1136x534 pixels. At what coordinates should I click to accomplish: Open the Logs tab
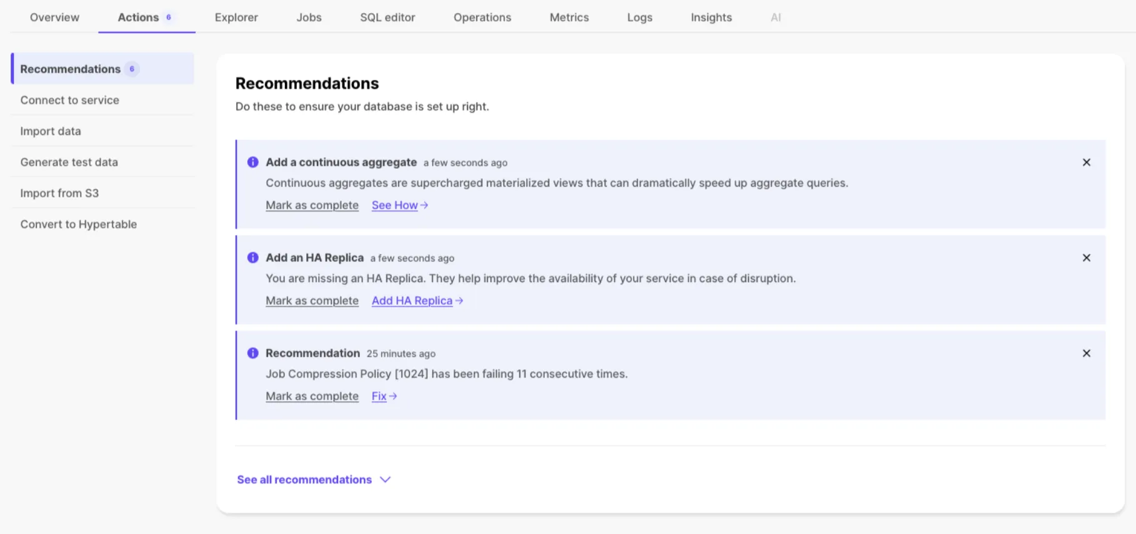click(x=640, y=17)
